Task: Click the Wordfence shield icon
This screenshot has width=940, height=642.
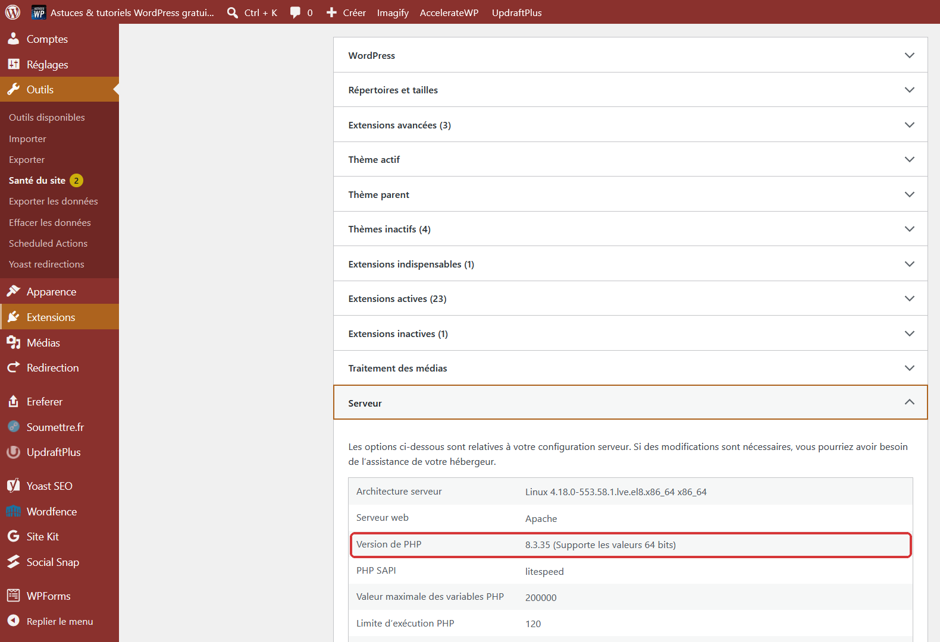Action: coord(14,511)
